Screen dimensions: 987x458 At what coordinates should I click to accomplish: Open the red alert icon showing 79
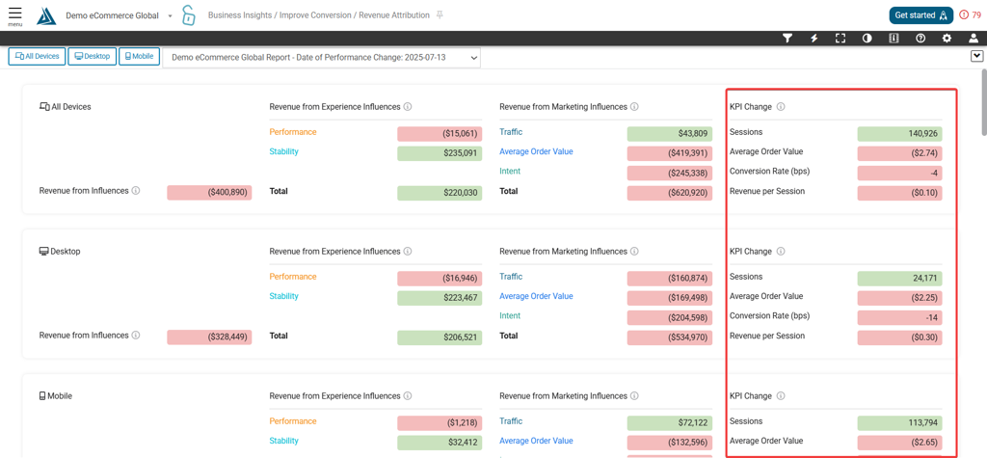pos(970,15)
